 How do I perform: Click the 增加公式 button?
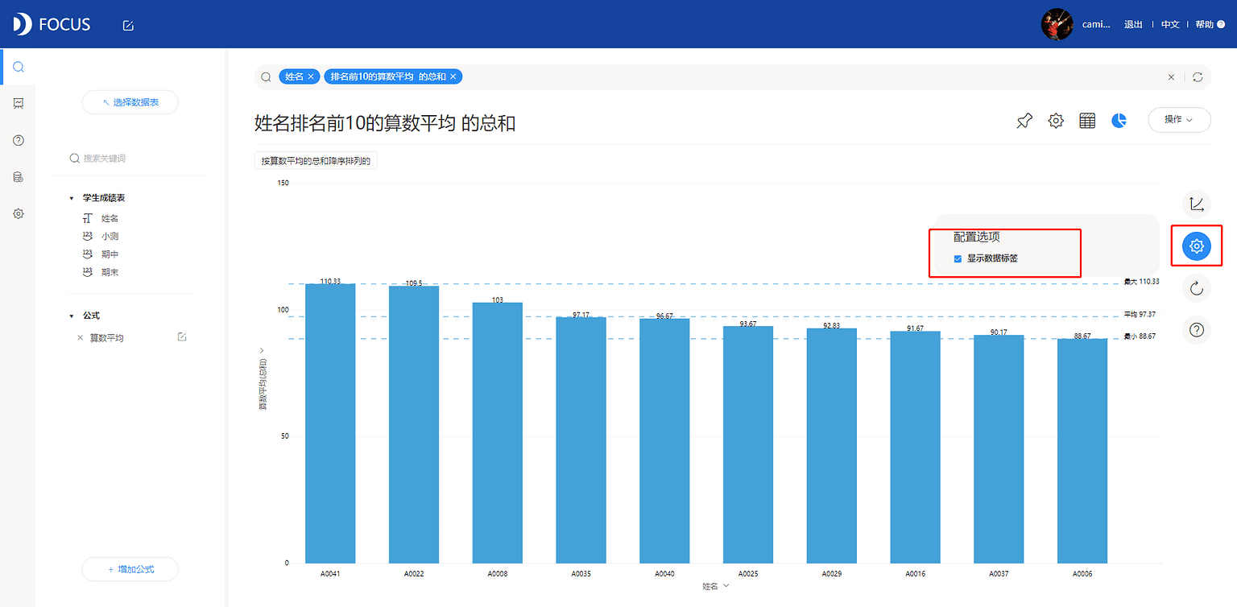[x=130, y=569]
